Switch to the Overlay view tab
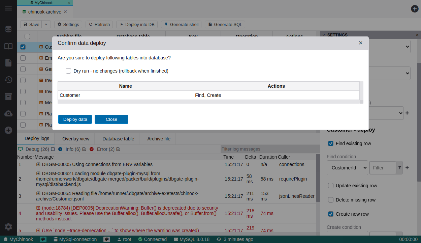This screenshot has width=421, height=243. coord(76,139)
